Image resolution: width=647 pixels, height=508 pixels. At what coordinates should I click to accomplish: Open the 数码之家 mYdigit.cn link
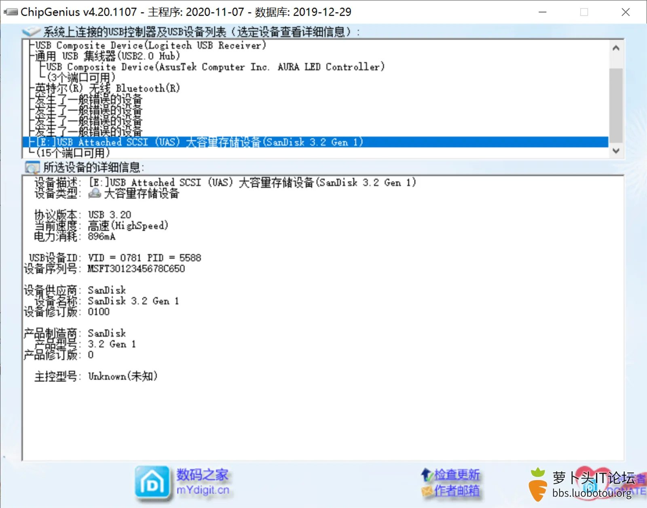pos(203,482)
